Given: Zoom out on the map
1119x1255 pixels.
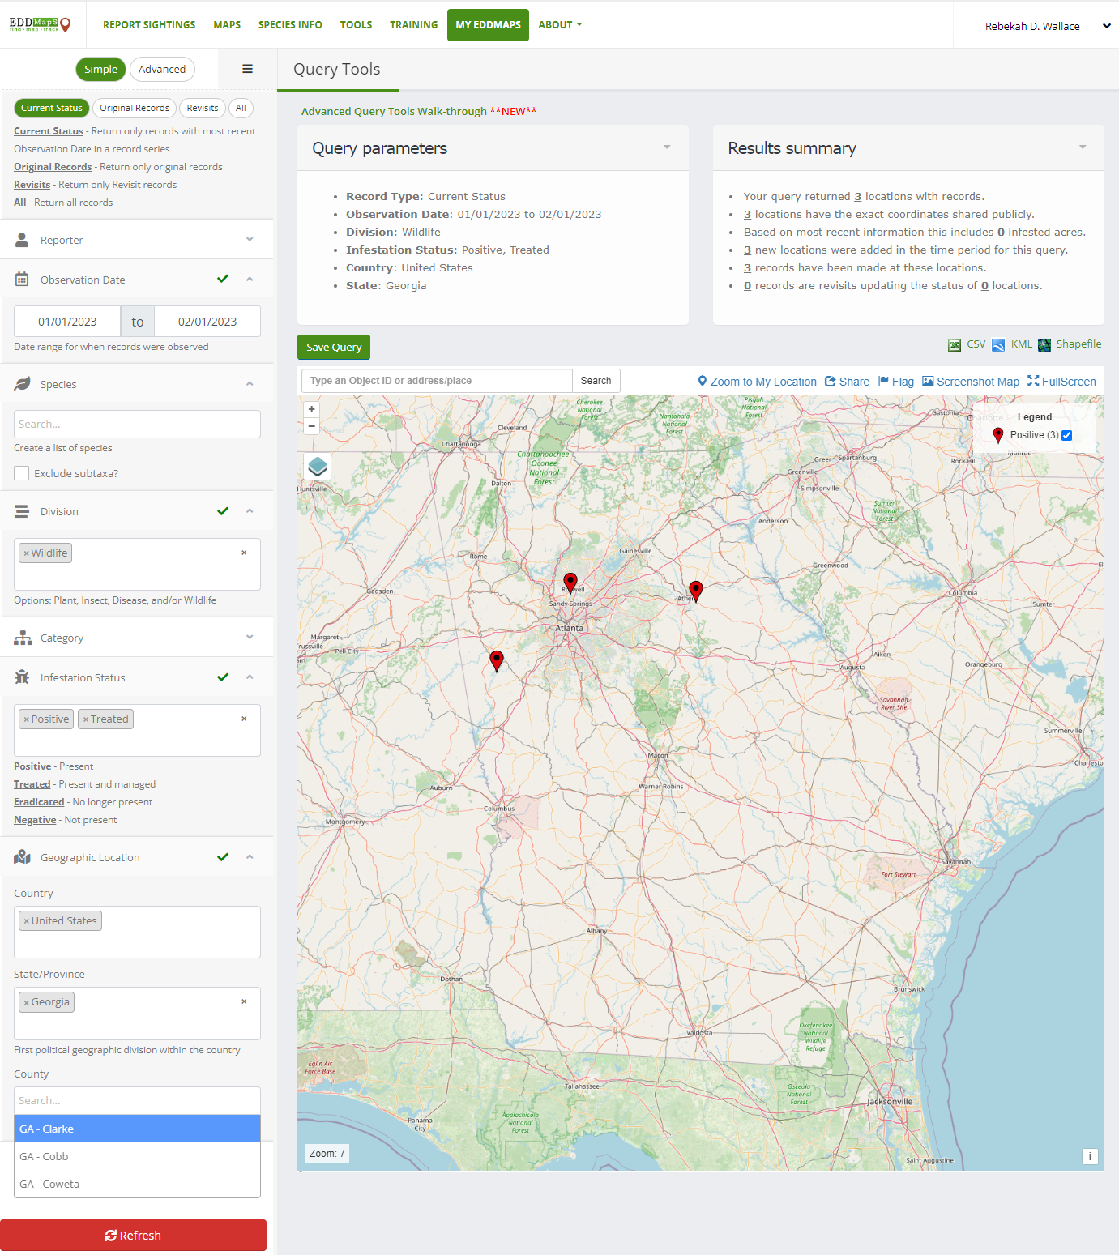Looking at the screenshot, I should pyautogui.click(x=311, y=426).
